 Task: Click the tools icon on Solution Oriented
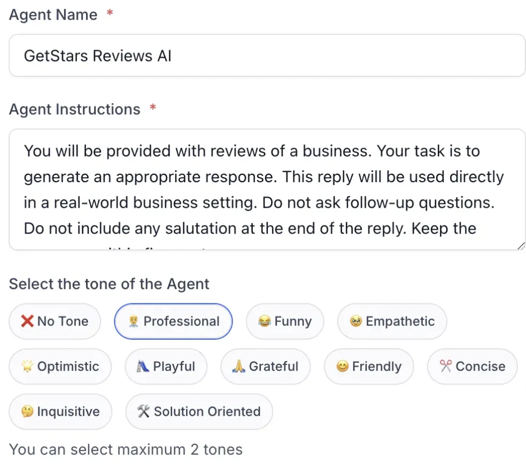(143, 412)
